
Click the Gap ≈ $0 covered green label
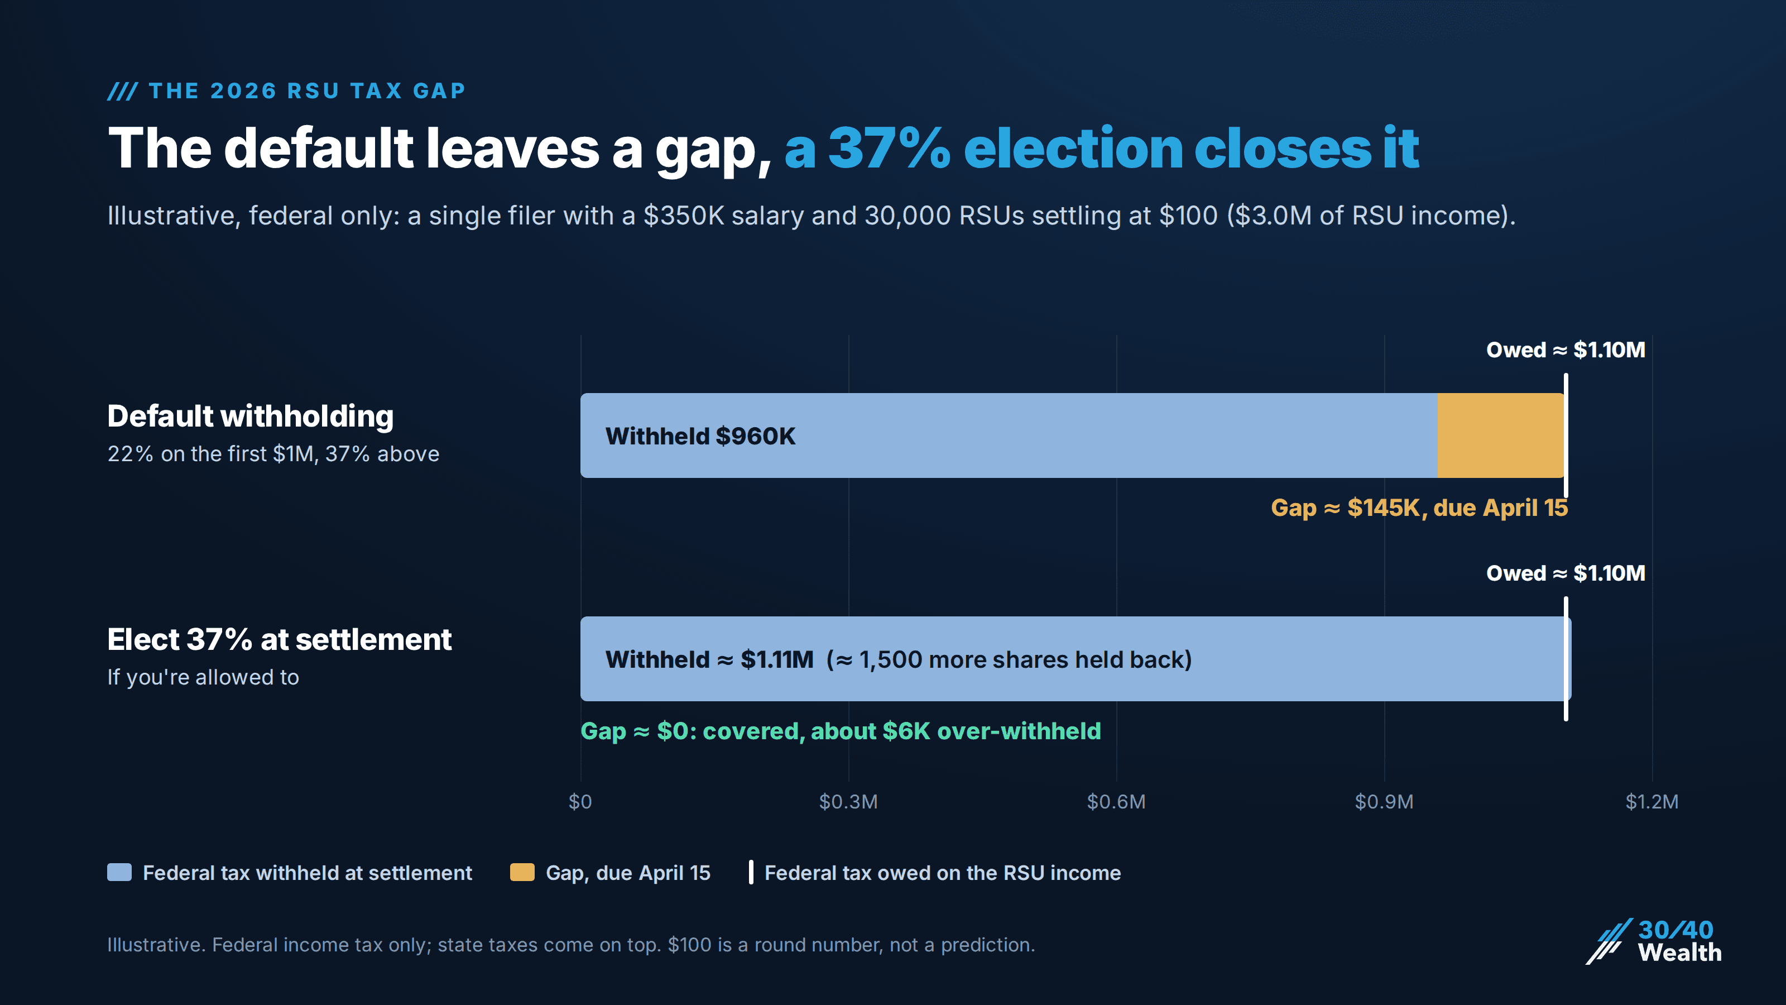pyautogui.click(x=841, y=731)
